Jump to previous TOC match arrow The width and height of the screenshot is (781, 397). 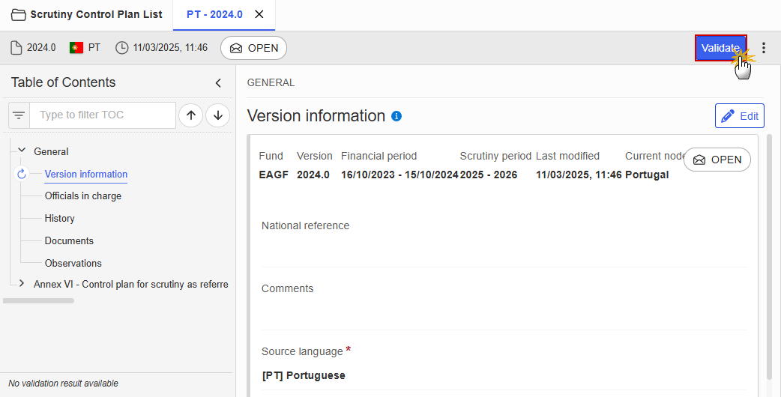coord(191,115)
